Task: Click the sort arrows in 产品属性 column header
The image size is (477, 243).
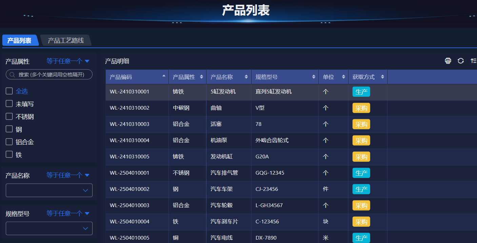Action: pos(202,77)
